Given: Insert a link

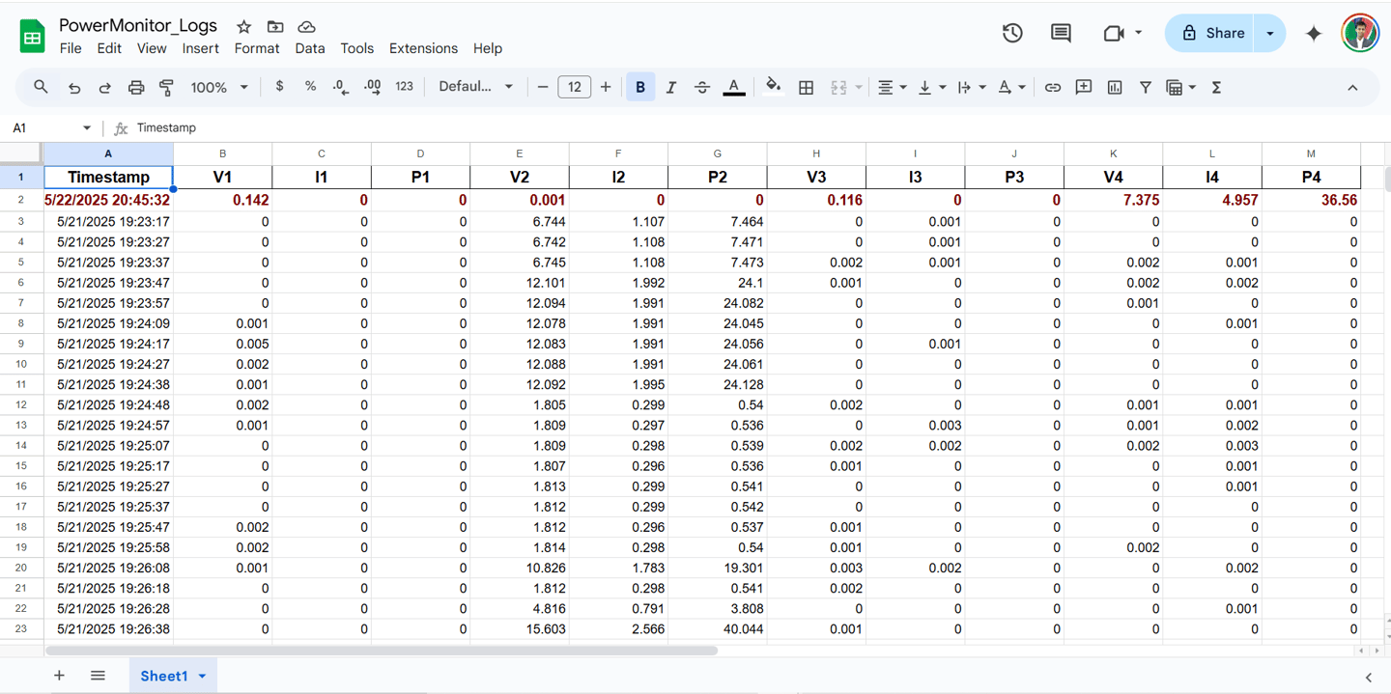Looking at the screenshot, I should pyautogui.click(x=1053, y=87).
